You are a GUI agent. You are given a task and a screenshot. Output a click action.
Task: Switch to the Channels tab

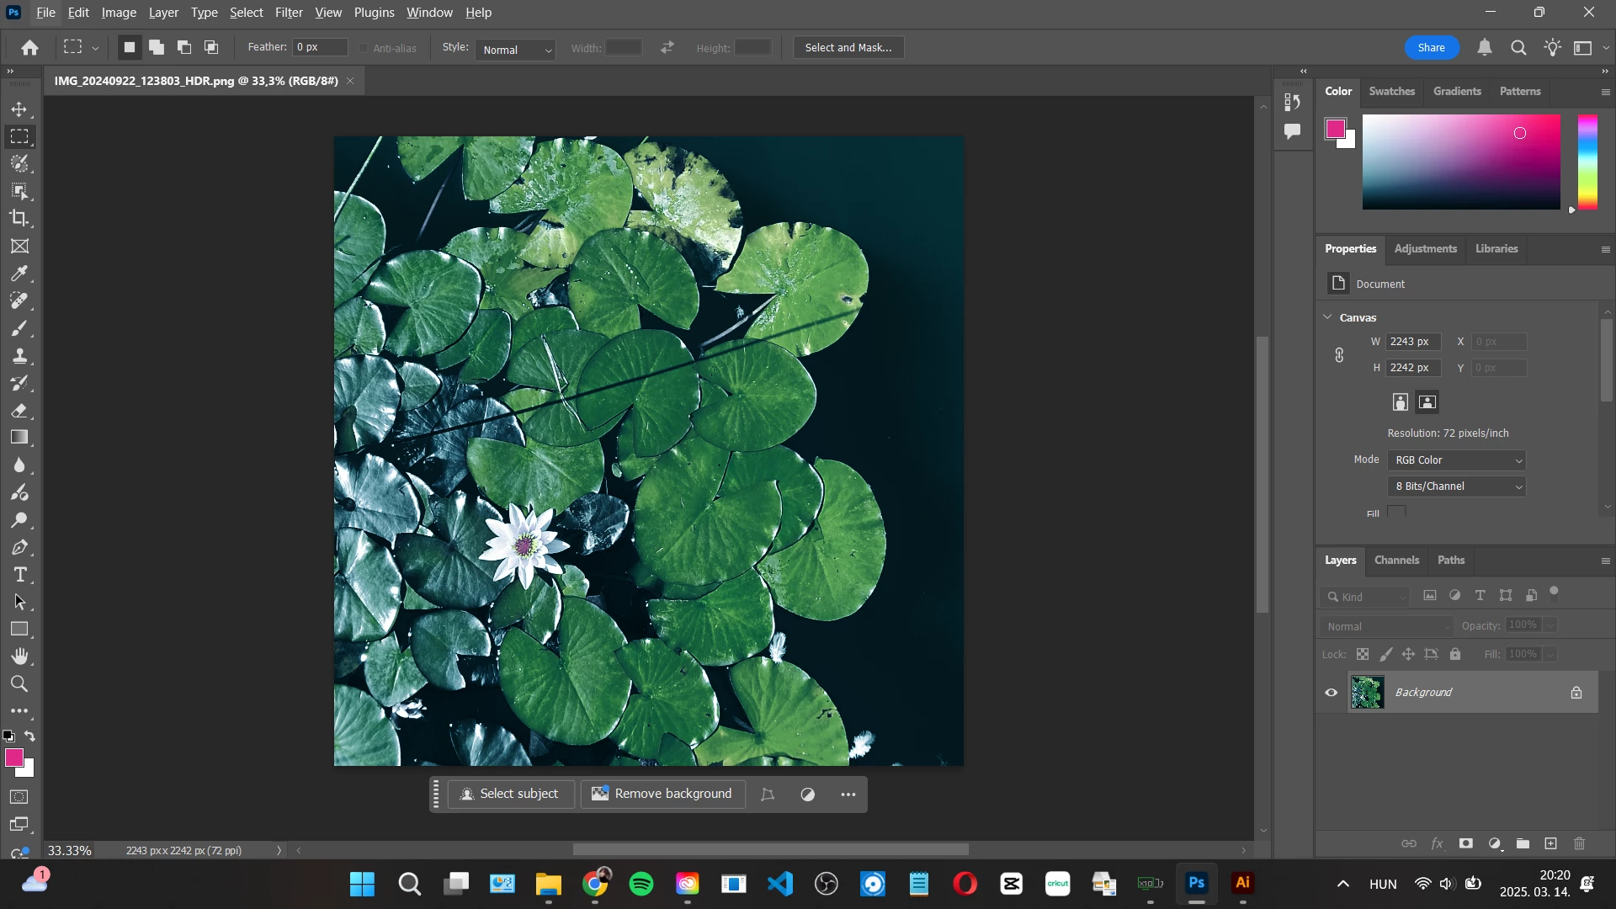(1396, 561)
